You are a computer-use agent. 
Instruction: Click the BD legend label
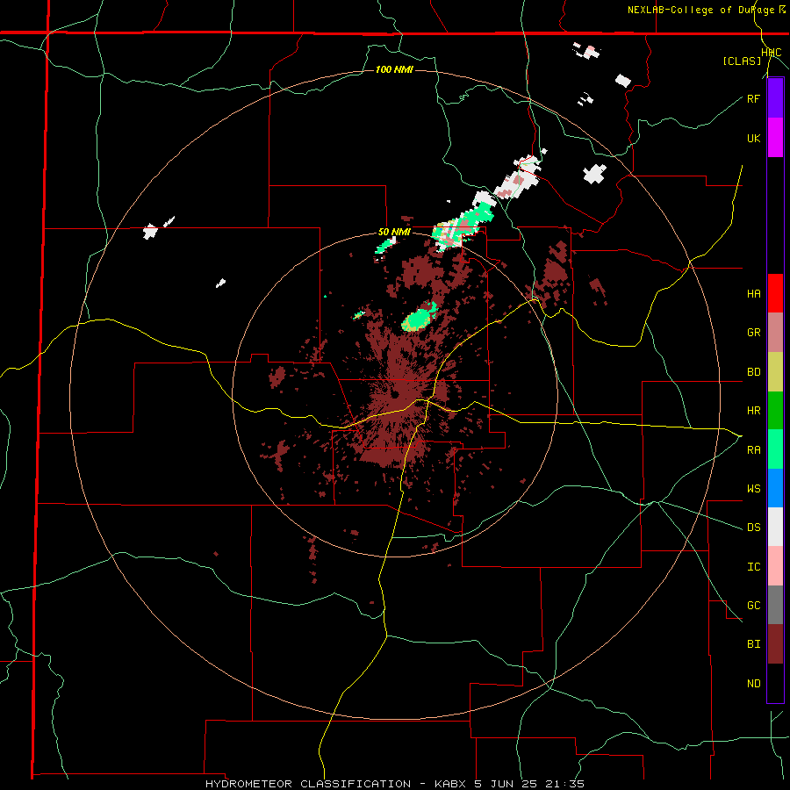pos(753,372)
